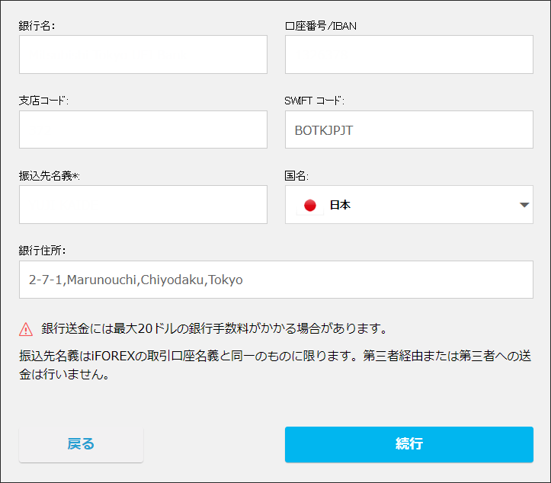The height and width of the screenshot is (483, 551).
Task: Click the 口座番号/IBAN label
Action: coord(320,25)
